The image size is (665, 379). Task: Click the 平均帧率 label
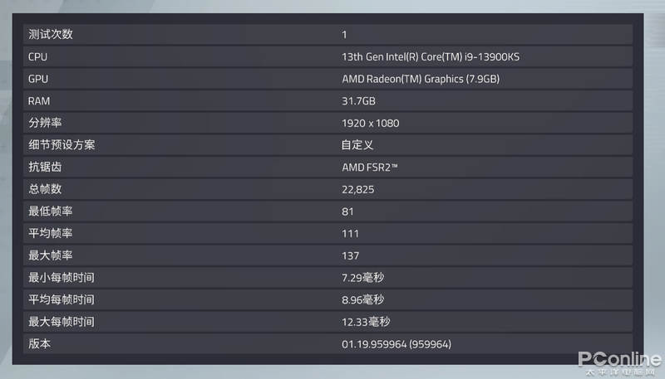point(51,233)
